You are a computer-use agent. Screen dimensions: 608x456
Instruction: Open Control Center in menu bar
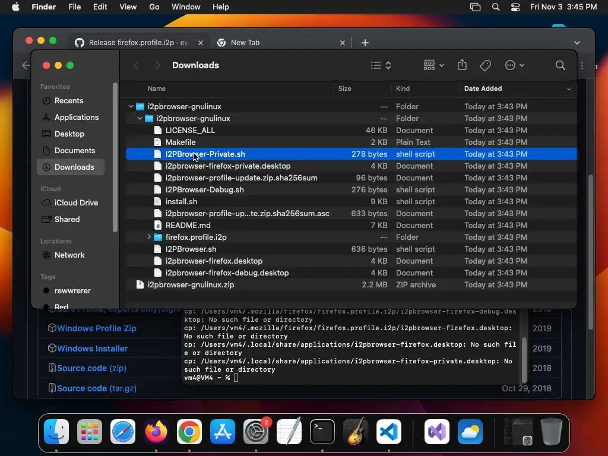pos(515,7)
